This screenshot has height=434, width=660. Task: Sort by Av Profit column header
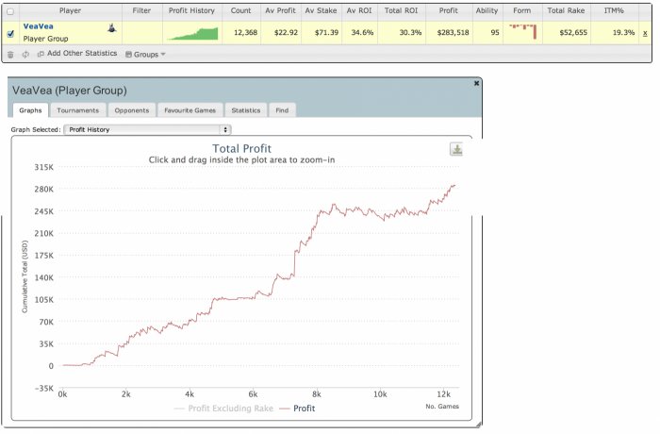(x=280, y=11)
